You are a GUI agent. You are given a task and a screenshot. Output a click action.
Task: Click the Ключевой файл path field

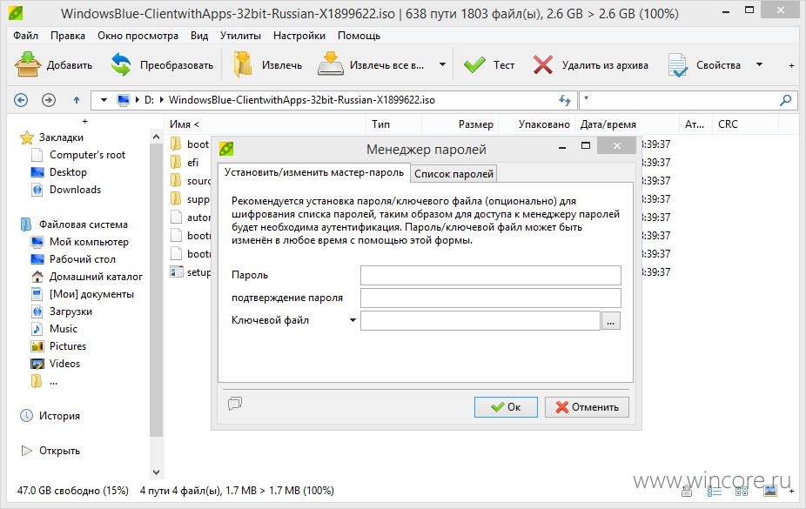tap(480, 320)
